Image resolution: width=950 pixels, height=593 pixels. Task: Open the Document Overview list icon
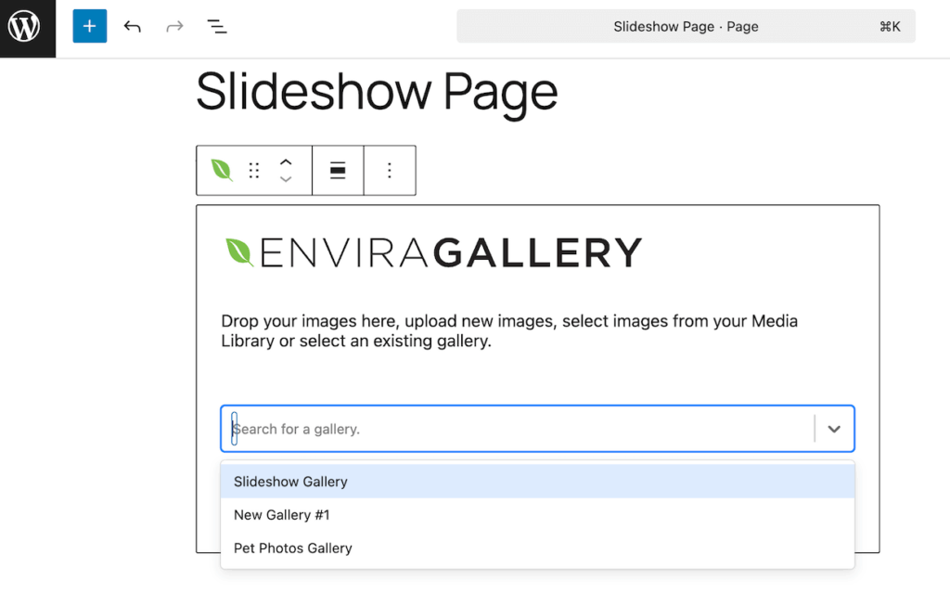coord(216,26)
